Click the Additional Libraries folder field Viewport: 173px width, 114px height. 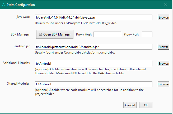(93, 64)
